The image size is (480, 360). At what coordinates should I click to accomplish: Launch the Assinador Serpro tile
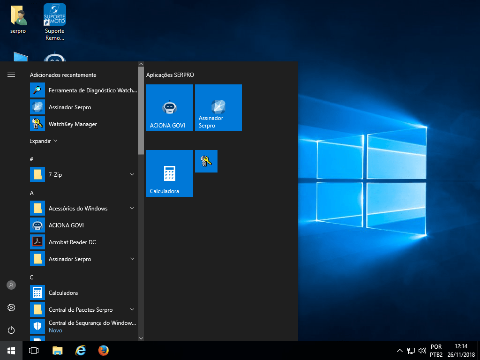point(218,108)
